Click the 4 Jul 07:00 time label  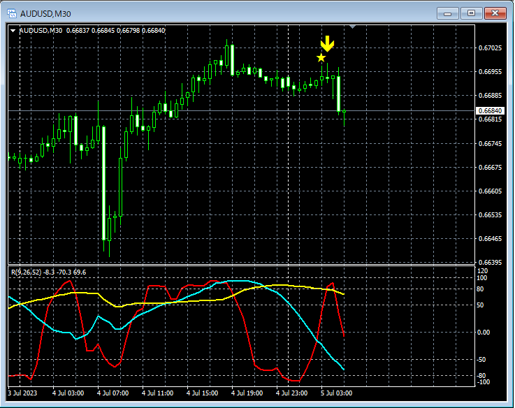coord(113,393)
